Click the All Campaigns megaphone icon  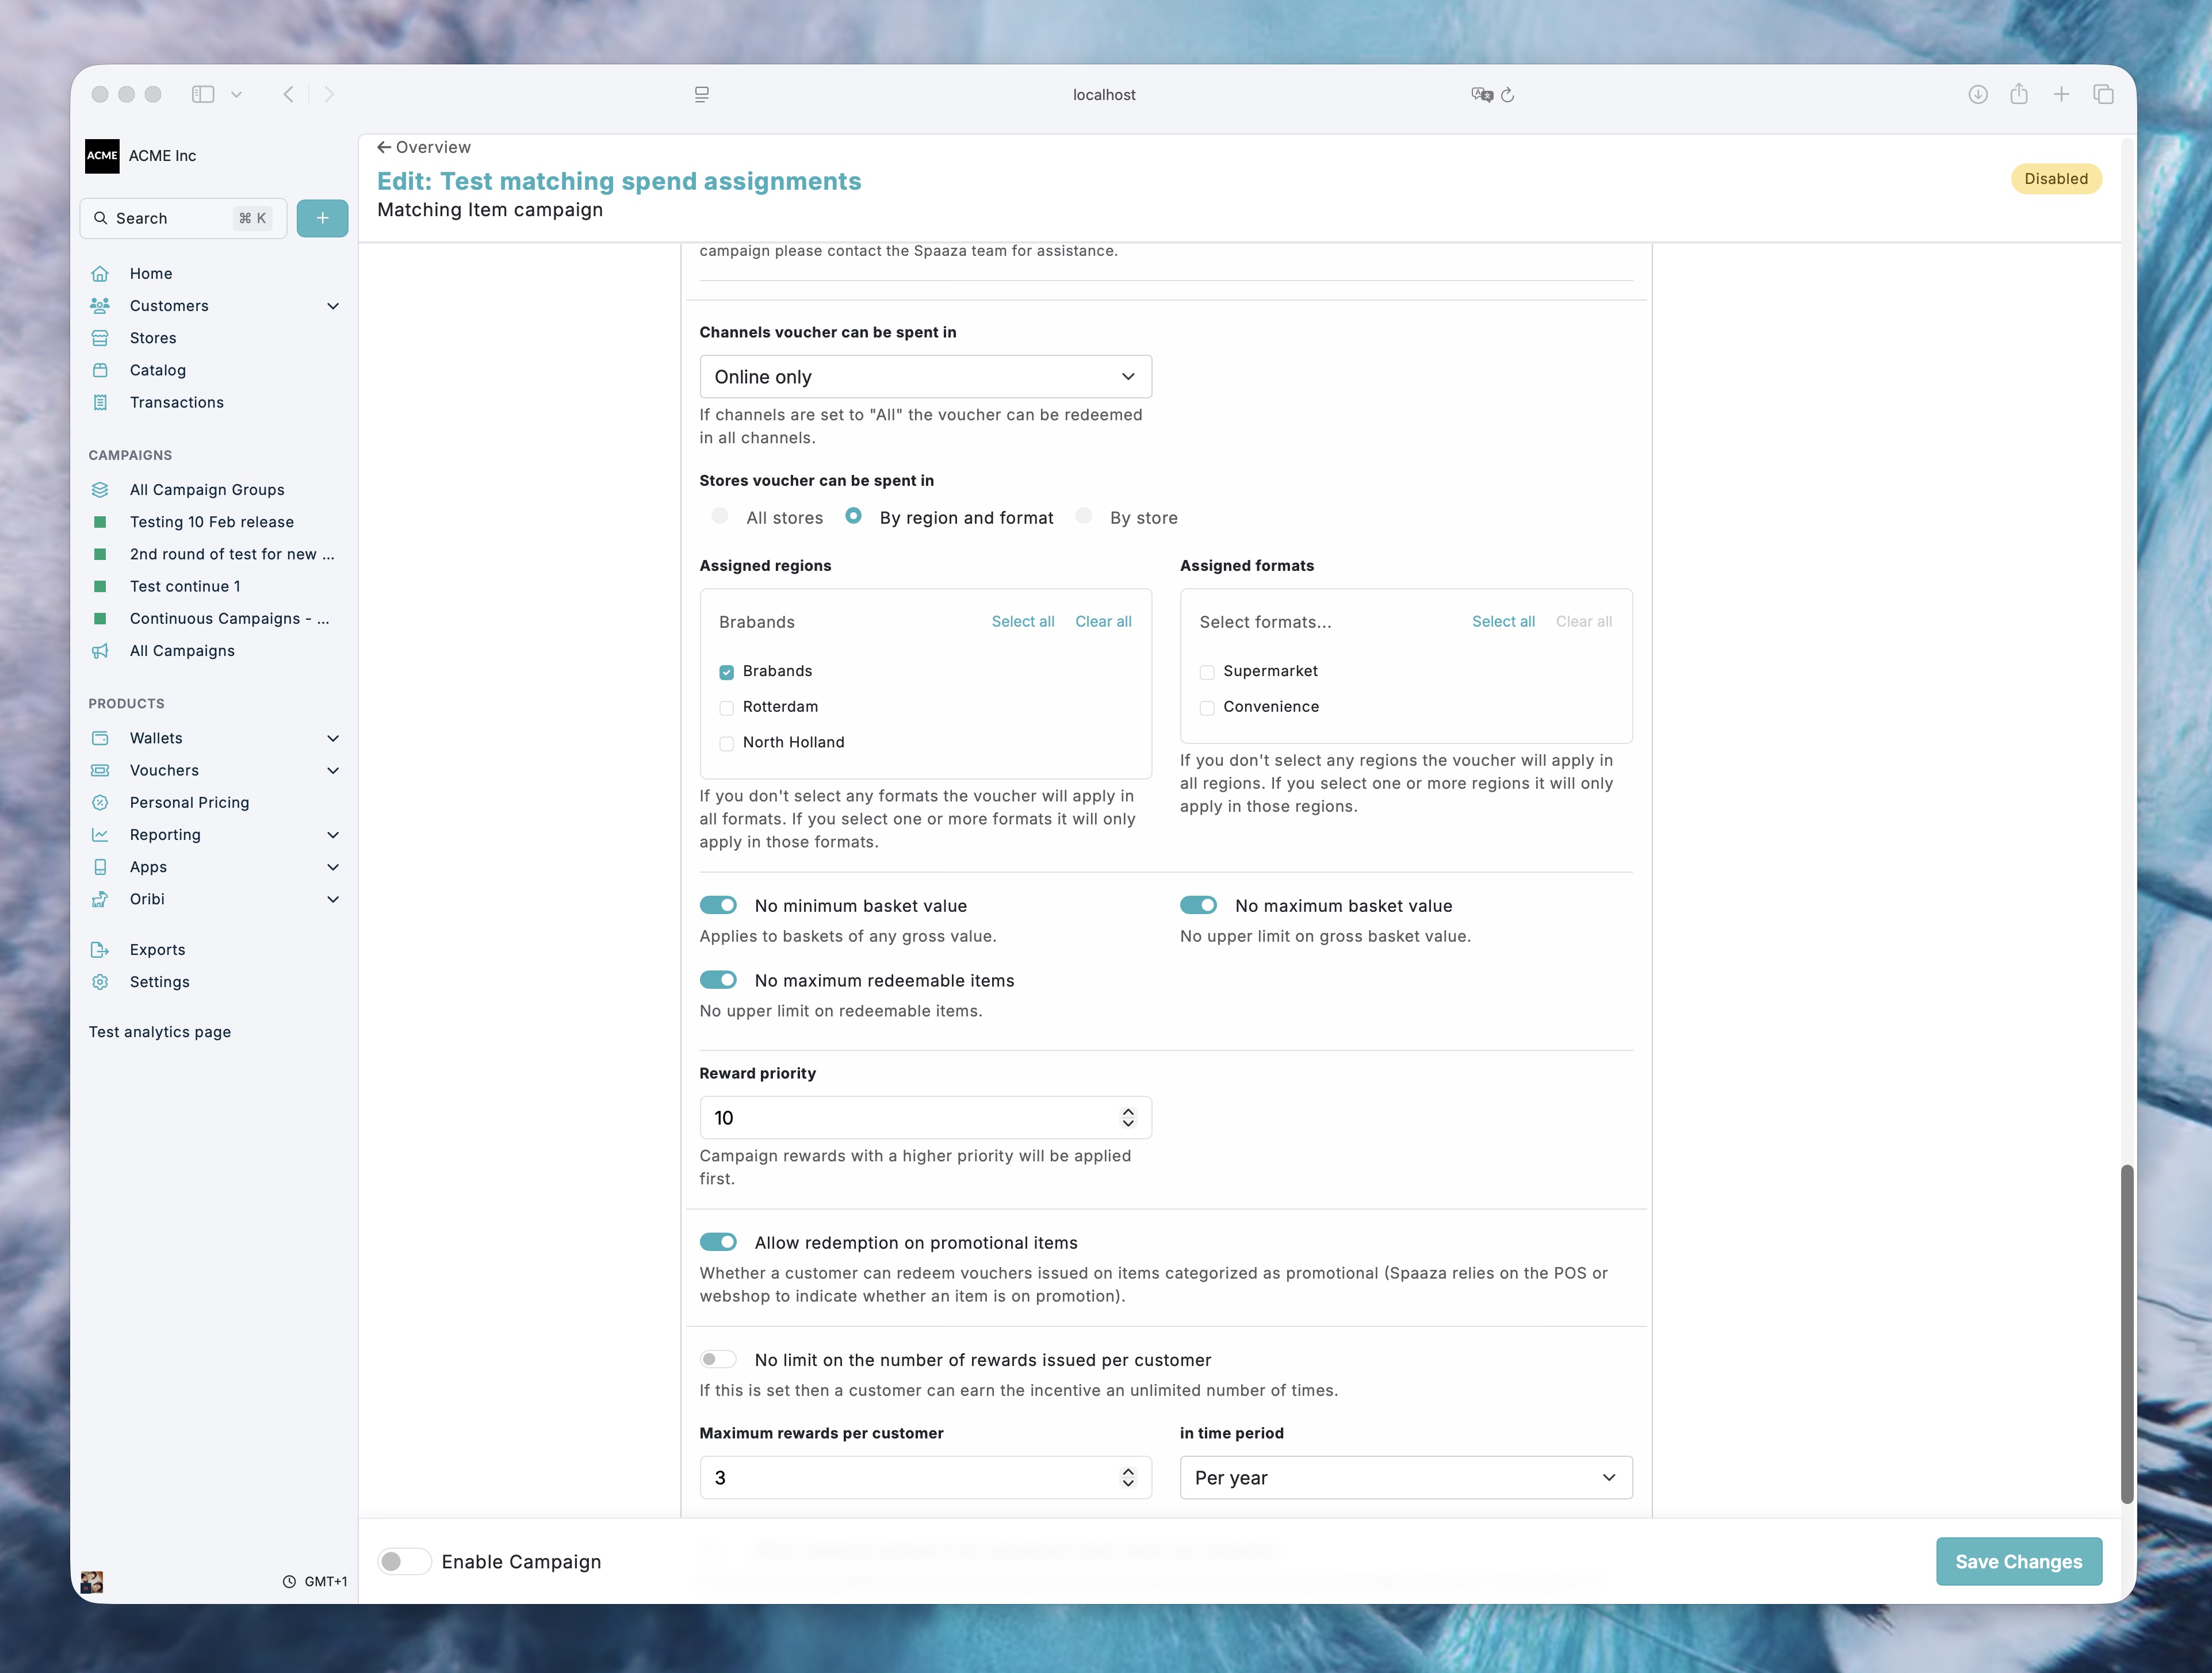(100, 651)
